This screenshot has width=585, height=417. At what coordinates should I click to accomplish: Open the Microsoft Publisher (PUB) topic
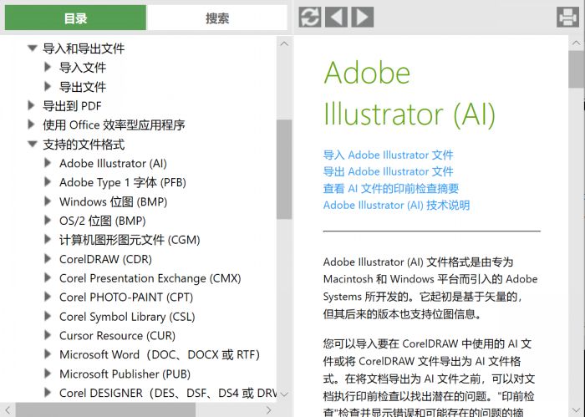coord(125,374)
